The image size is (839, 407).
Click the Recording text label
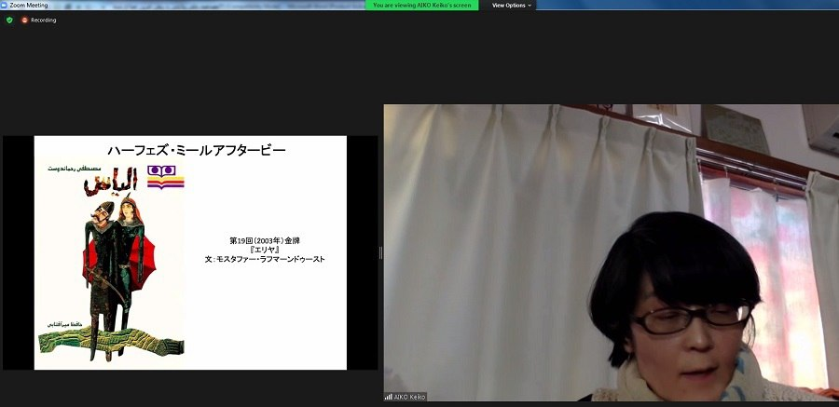coord(44,20)
